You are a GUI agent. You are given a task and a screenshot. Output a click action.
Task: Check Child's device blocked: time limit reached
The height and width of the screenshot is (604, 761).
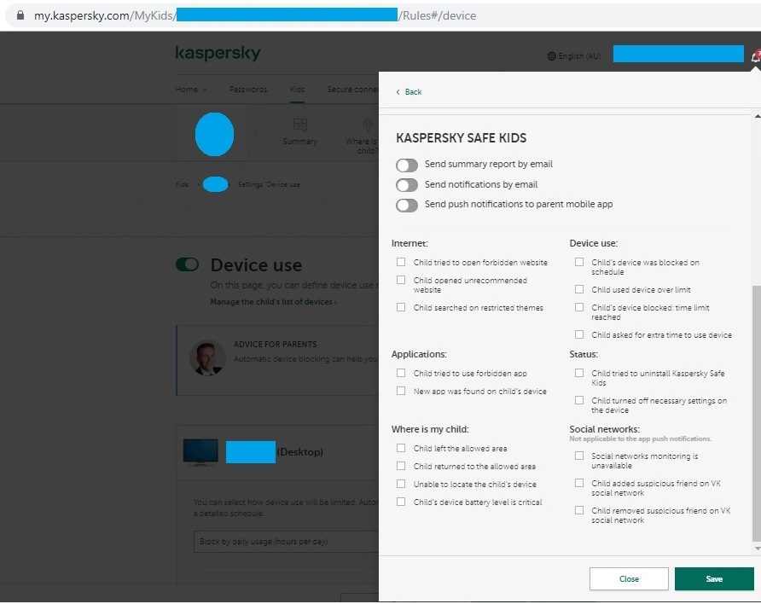(579, 307)
